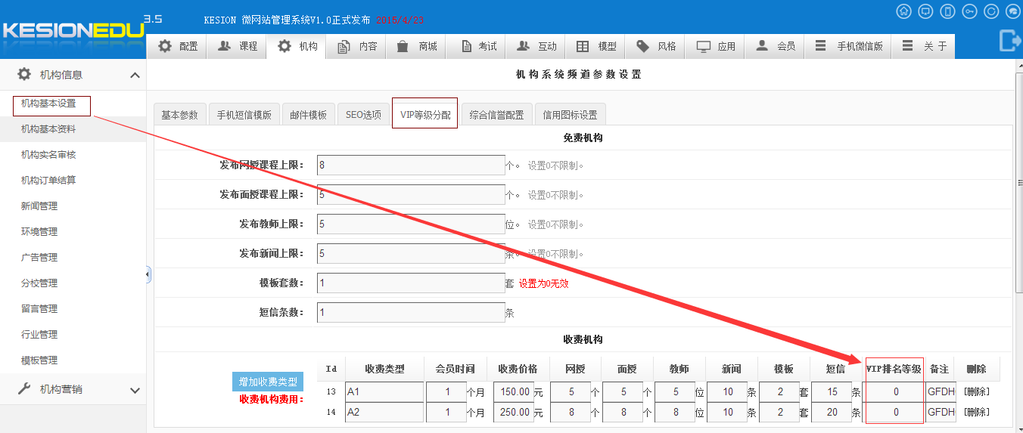Click the chat bubbles icon
Viewport: 1023px width, 433px height.
pos(1013,11)
